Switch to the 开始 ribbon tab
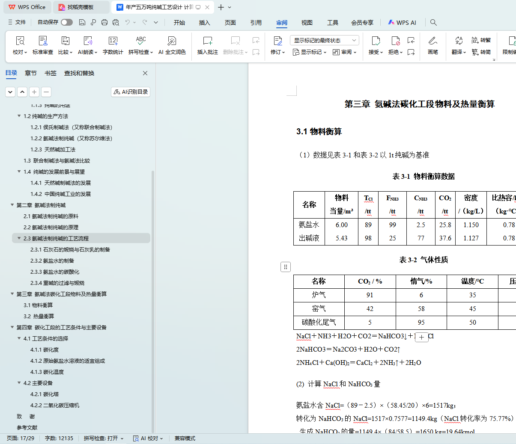Viewport: 516px width, 444px height. [179, 22]
